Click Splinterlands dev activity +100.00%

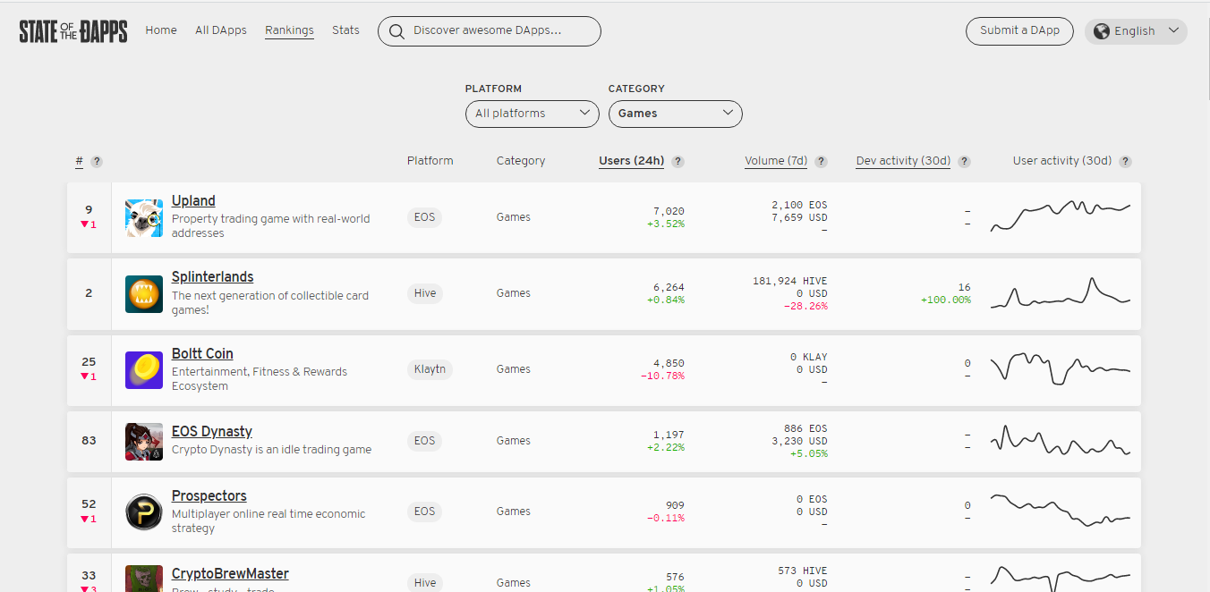click(946, 300)
